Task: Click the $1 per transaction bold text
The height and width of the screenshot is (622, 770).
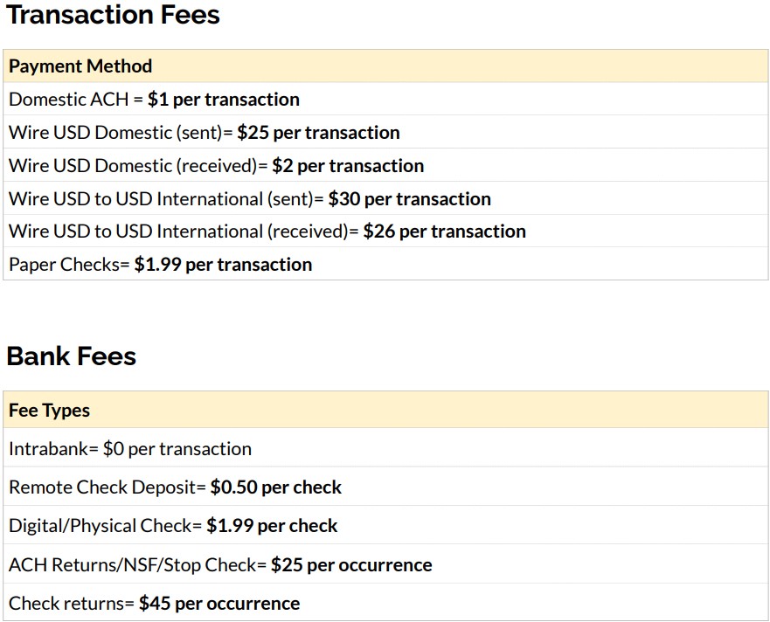Action: 223,99
